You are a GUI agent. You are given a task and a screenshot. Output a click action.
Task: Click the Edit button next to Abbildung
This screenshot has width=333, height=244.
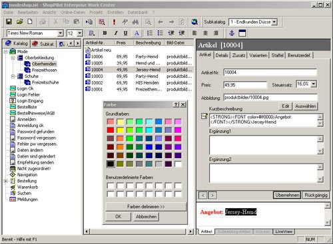(285, 106)
